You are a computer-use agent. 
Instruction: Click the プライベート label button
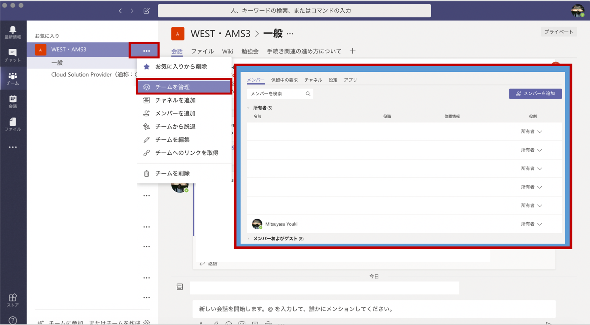coord(558,32)
